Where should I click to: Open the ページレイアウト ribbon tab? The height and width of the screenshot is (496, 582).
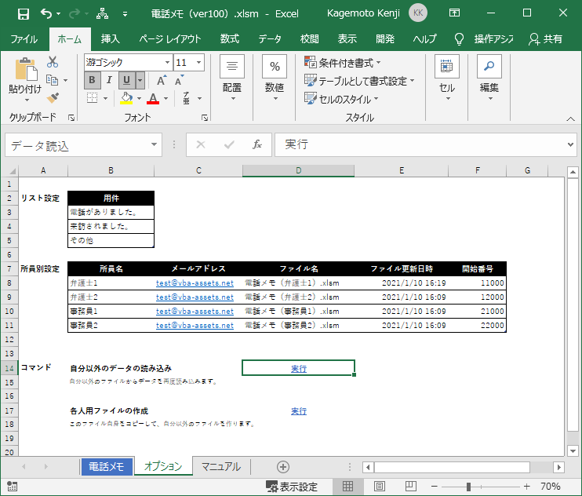pyautogui.click(x=170, y=39)
